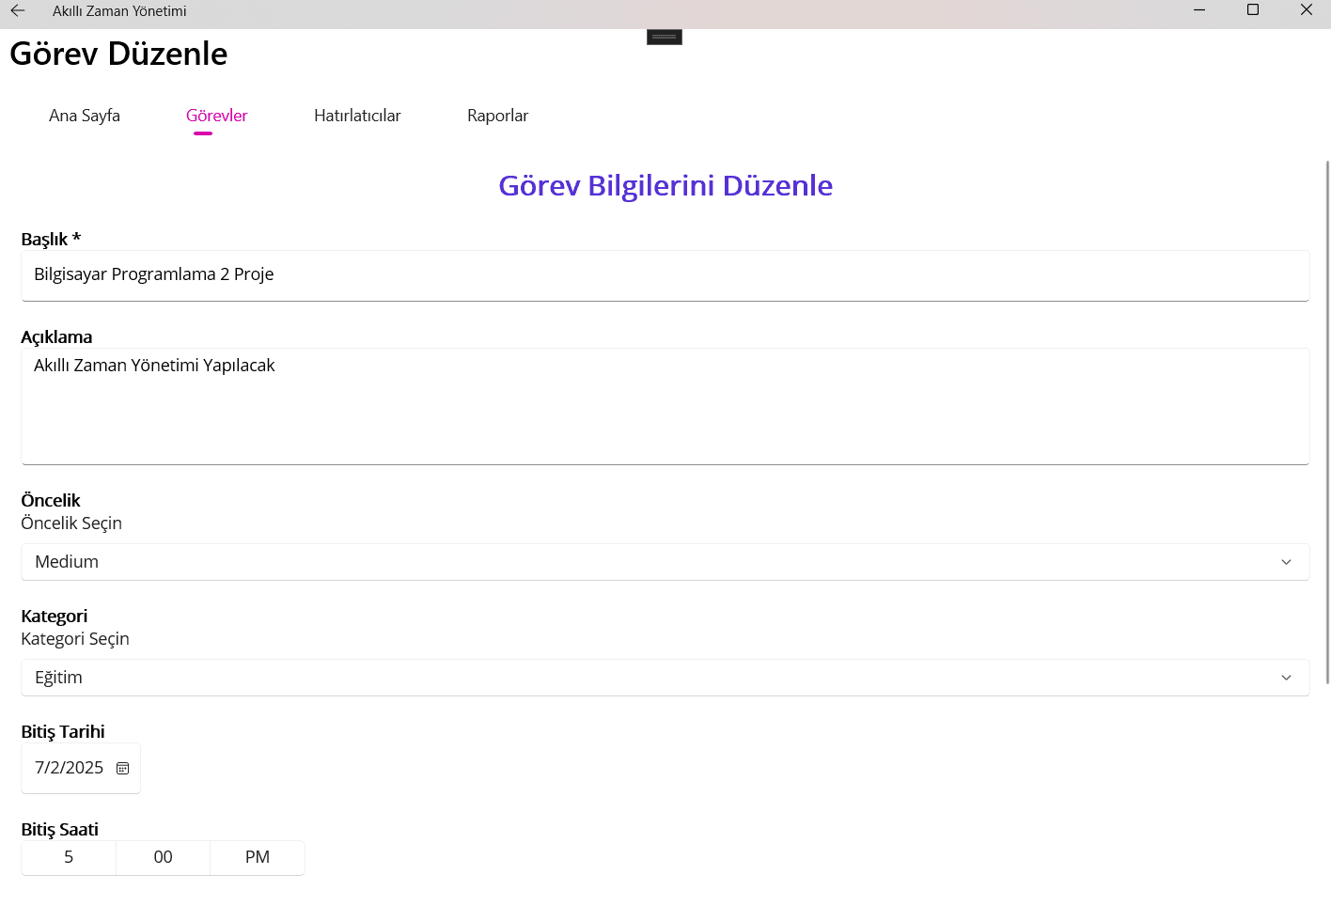Select the Görevler tab
The height and width of the screenshot is (906, 1331).
pyautogui.click(x=216, y=115)
